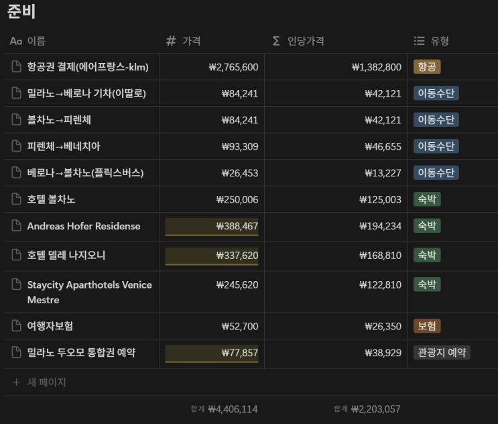The width and height of the screenshot is (498, 424).
Task: Click page icon beside 여행자보험
Action: (x=17, y=326)
